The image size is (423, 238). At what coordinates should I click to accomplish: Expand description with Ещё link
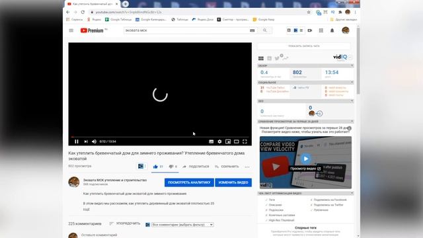click(x=86, y=209)
